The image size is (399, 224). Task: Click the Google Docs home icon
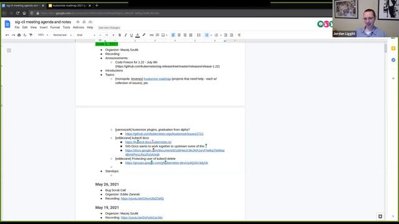coord(7,24)
